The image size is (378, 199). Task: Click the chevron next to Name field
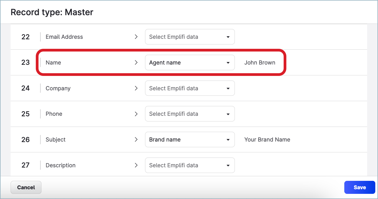[x=136, y=62]
